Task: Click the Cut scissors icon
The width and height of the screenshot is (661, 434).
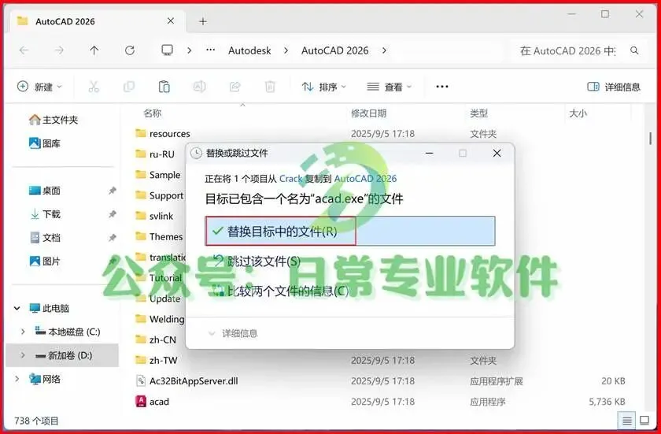Action: tap(93, 87)
